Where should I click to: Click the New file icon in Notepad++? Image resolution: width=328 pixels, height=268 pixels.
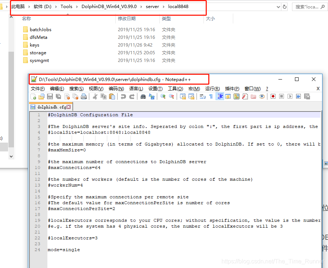point(33,96)
